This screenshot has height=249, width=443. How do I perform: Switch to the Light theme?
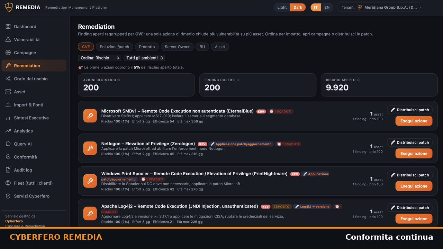tap(282, 7)
